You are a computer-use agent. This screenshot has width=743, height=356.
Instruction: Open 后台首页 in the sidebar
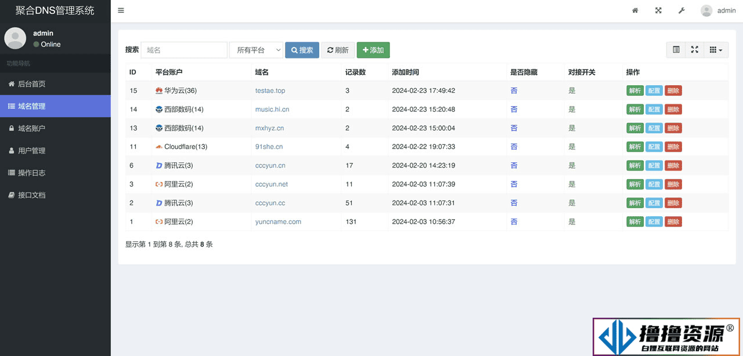coord(55,84)
